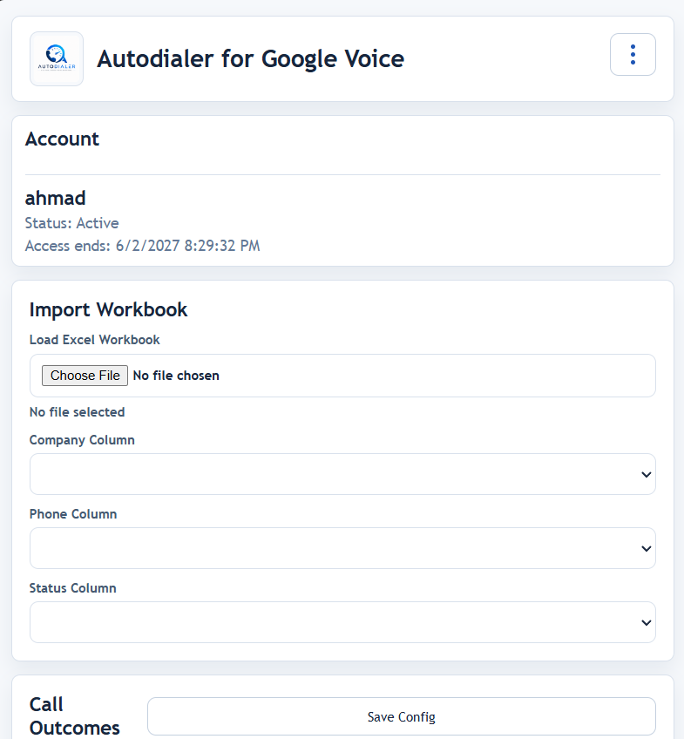Open the Status Column dropdown
The width and height of the screenshot is (684, 739).
pos(342,622)
